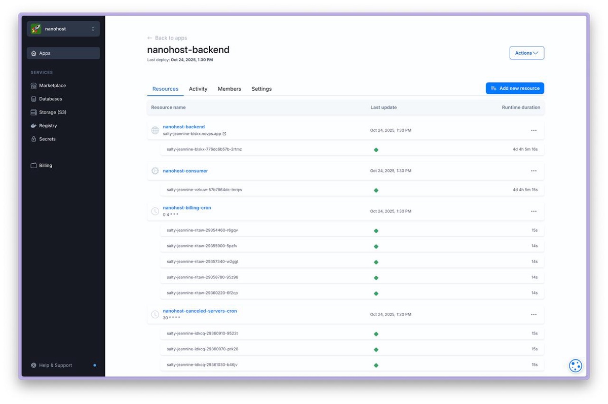Open three-dot menu for nanohost-consumer
Viewport: 608px width, 404px height.
(534, 171)
